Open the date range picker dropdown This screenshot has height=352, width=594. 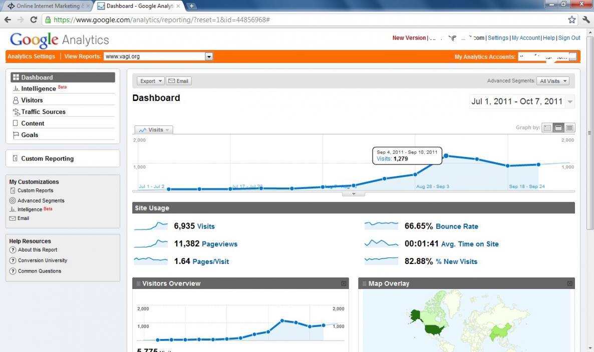coord(570,101)
